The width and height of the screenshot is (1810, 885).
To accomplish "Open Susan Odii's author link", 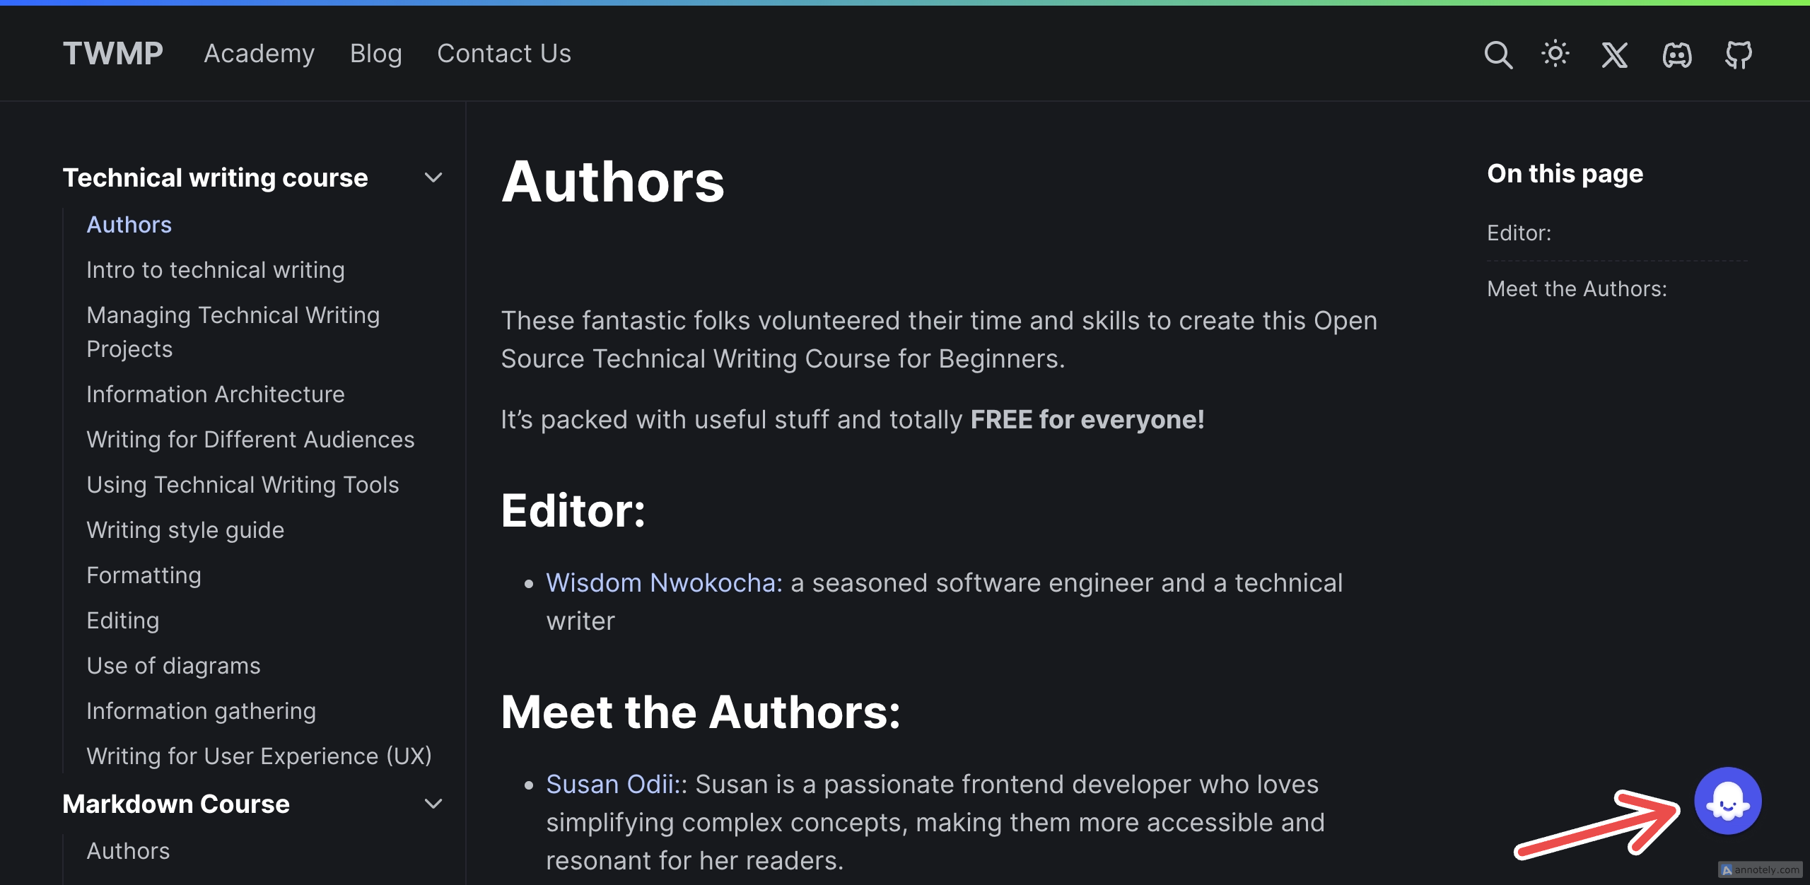I will [x=612, y=785].
